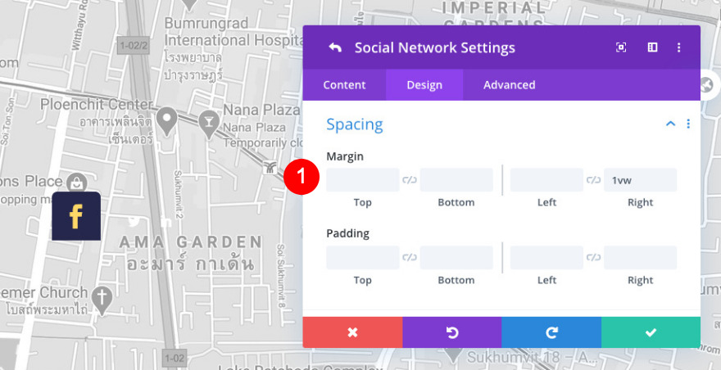Toggle padding top-bottom link icon
721x370 pixels.
[x=410, y=258]
